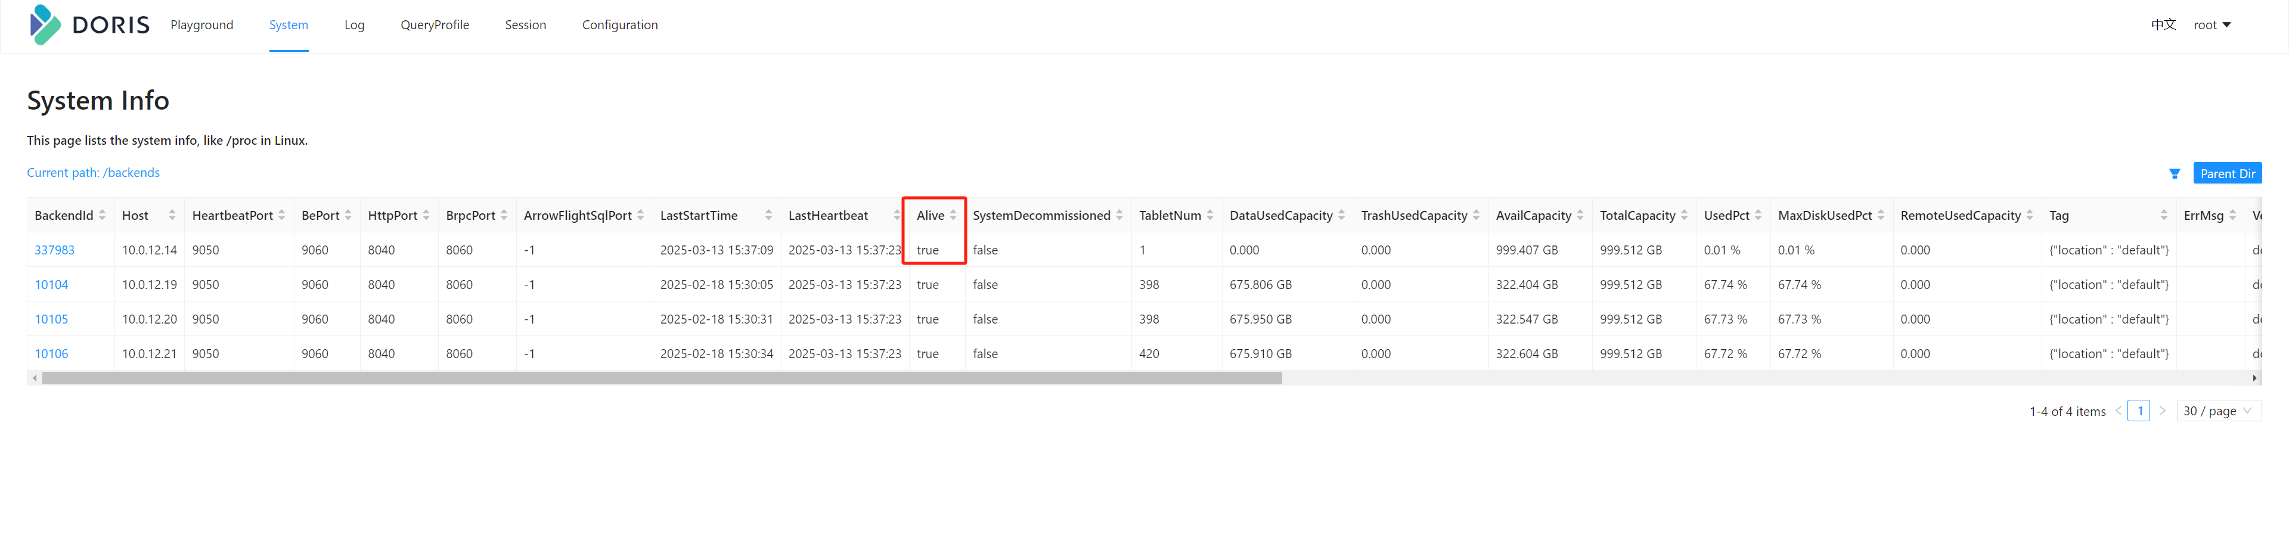Image resolution: width=2289 pixels, height=544 pixels.
Task: Click the Doris logo icon
Action: point(45,25)
